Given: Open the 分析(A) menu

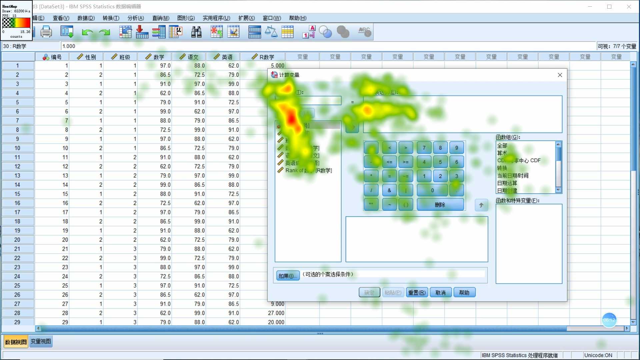Looking at the screenshot, I should [136, 18].
